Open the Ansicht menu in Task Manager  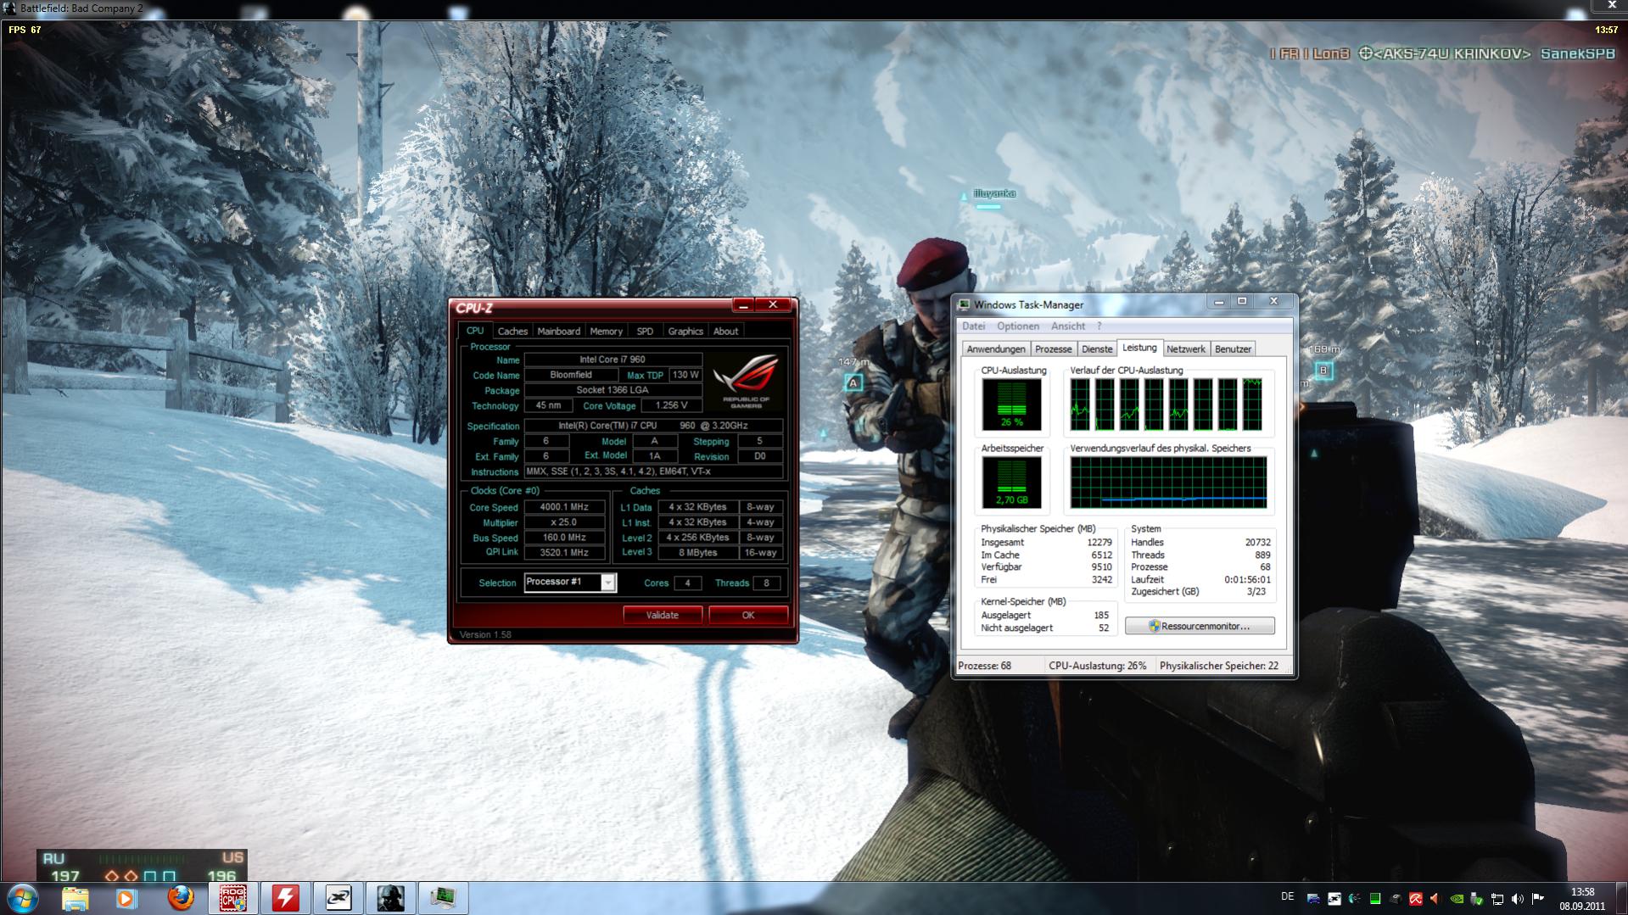tap(1068, 326)
